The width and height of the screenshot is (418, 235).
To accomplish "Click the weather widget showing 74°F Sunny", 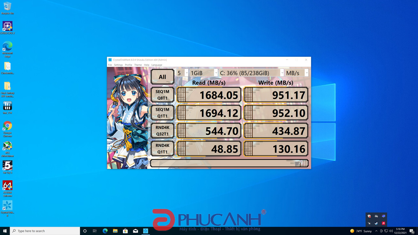I will pyautogui.click(x=361, y=231).
